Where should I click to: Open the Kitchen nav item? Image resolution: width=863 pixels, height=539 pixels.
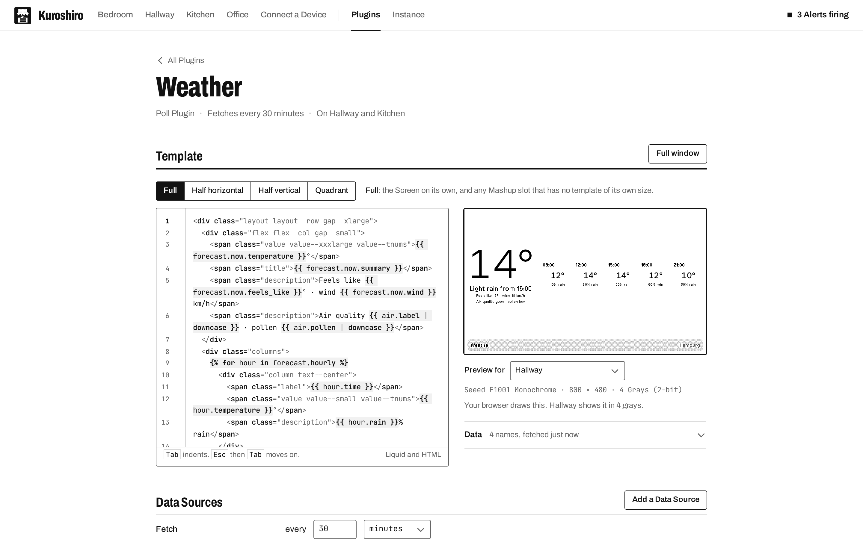tap(200, 15)
